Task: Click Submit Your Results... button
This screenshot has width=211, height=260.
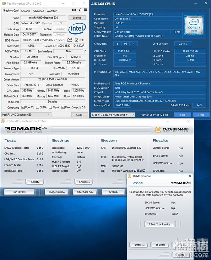Action: coord(160,224)
